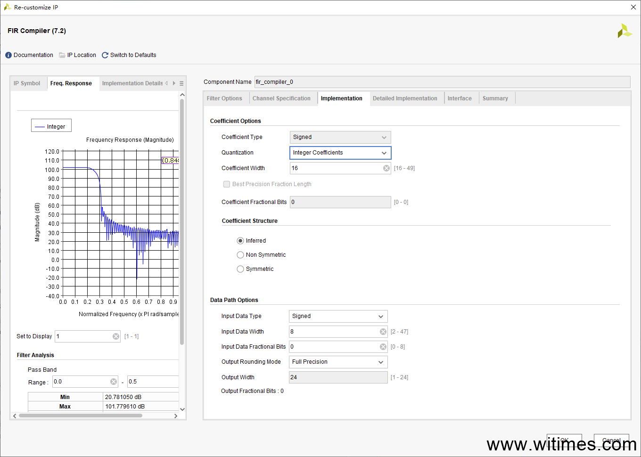The height and width of the screenshot is (457, 641).
Task: Open the Output Rounding Mode dropdown
Action: tap(338, 362)
